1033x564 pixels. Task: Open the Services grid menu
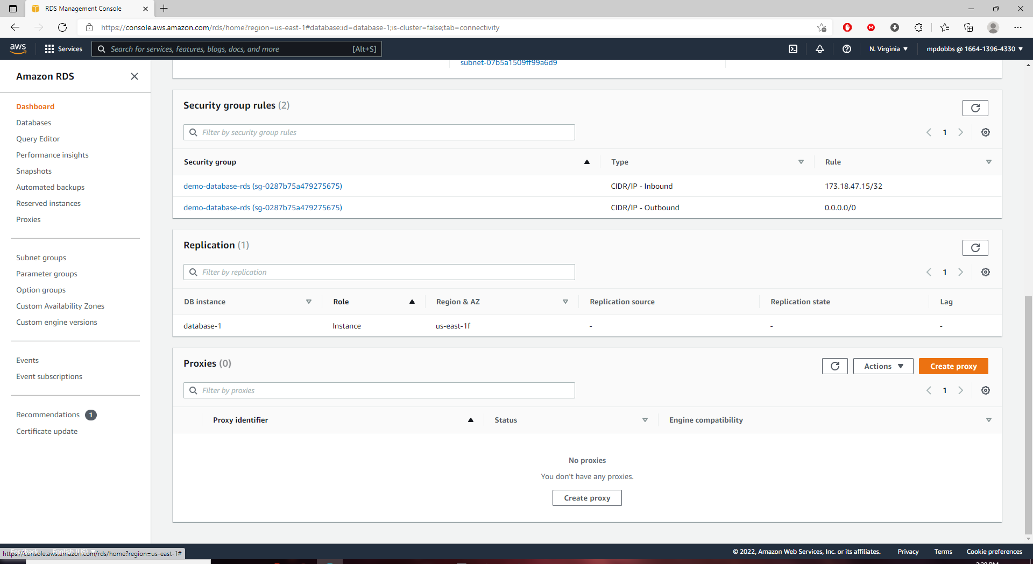pyautogui.click(x=63, y=49)
